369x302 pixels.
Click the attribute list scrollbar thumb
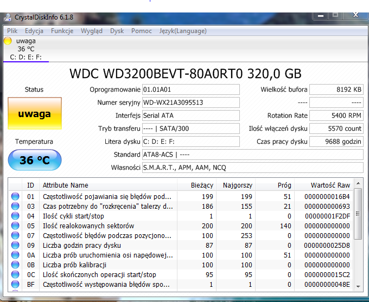coord(358,214)
